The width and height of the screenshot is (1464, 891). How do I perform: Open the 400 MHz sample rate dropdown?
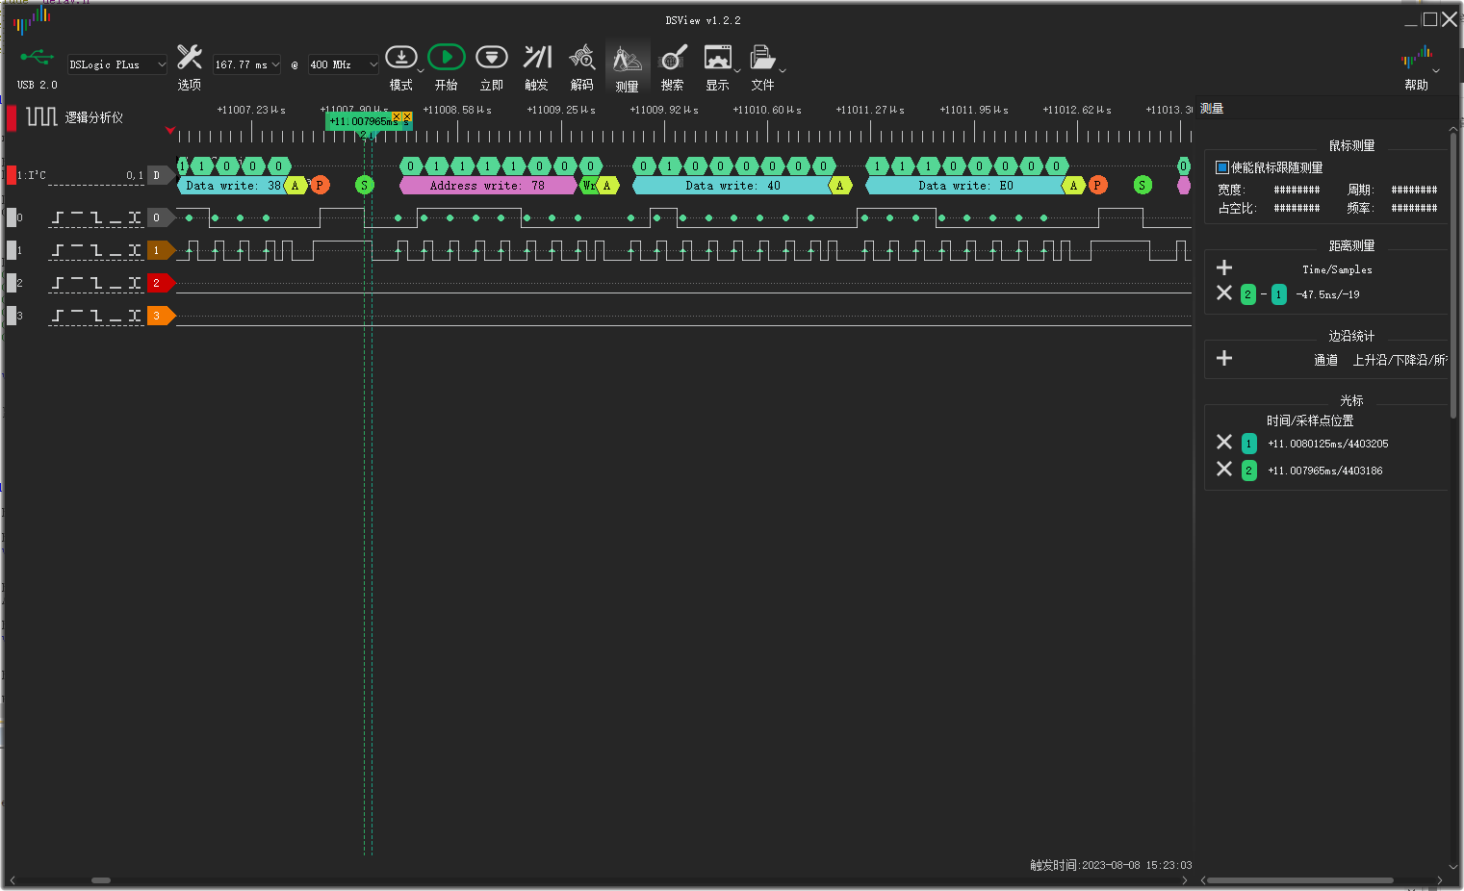[343, 64]
